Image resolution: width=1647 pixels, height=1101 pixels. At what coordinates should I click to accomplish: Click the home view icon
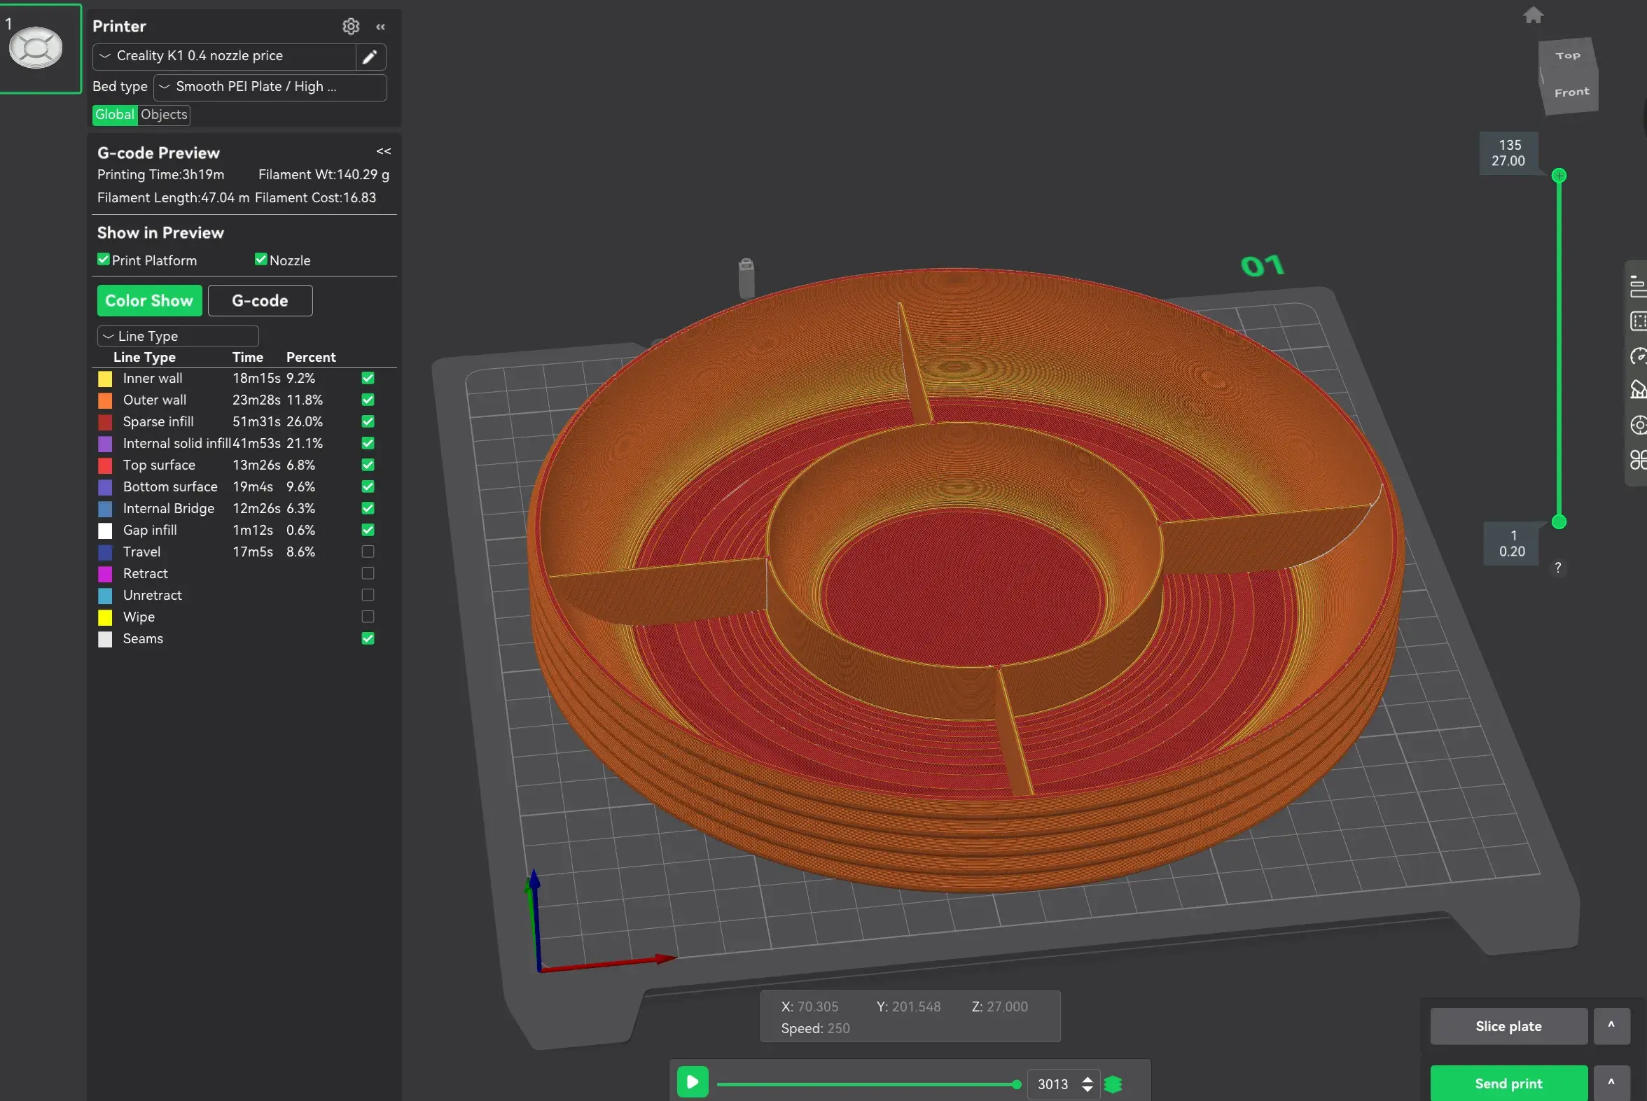pyautogui.click(x=1533, y=15)
